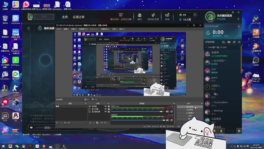Click the second OBS controls button under 控件
The width and height of the screenshot is (264, 149).
[190, 110]
